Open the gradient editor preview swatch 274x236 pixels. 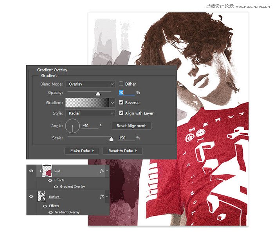coord(87,102)
